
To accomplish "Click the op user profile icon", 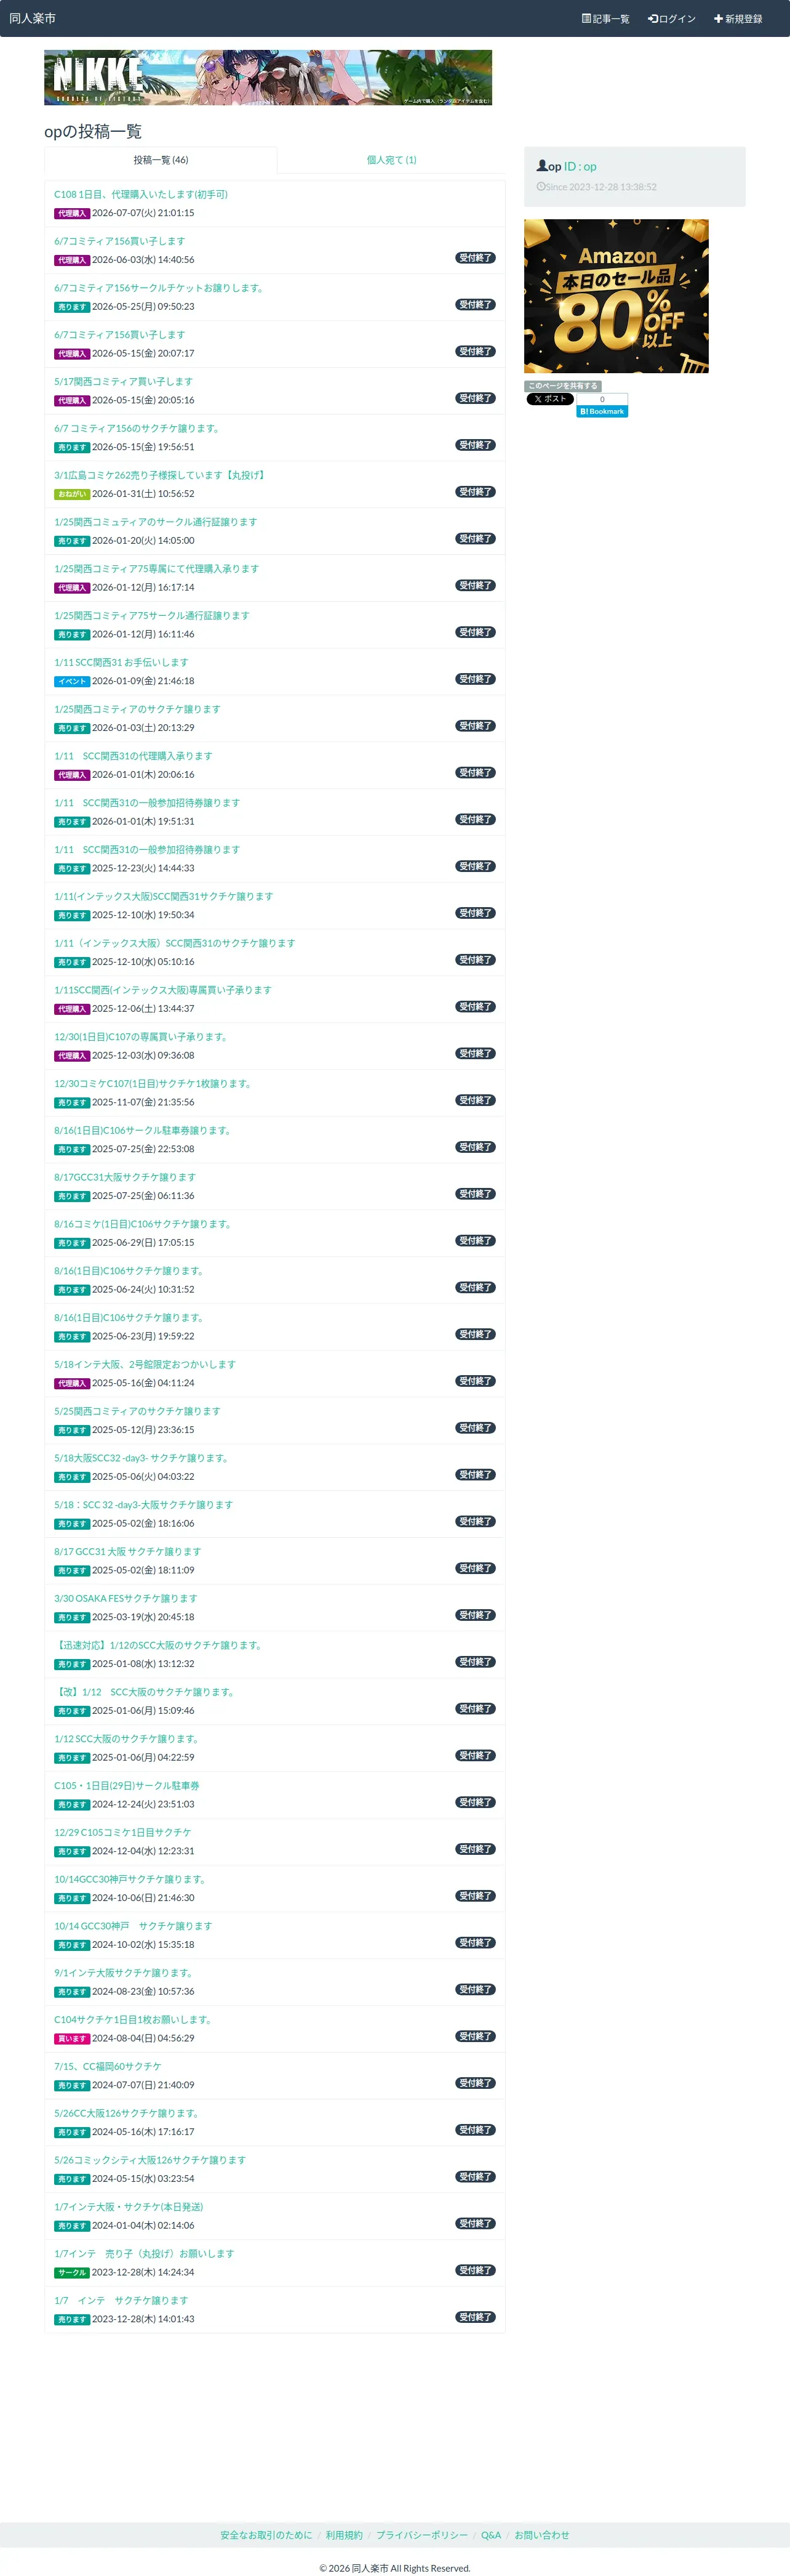I will pos(542,166).
